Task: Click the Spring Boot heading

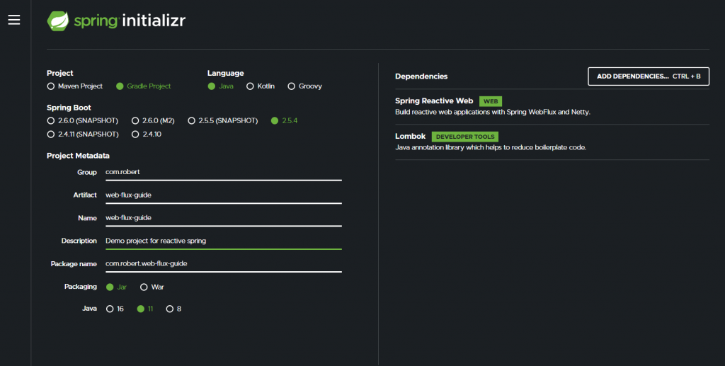Action: pos(69,108)
